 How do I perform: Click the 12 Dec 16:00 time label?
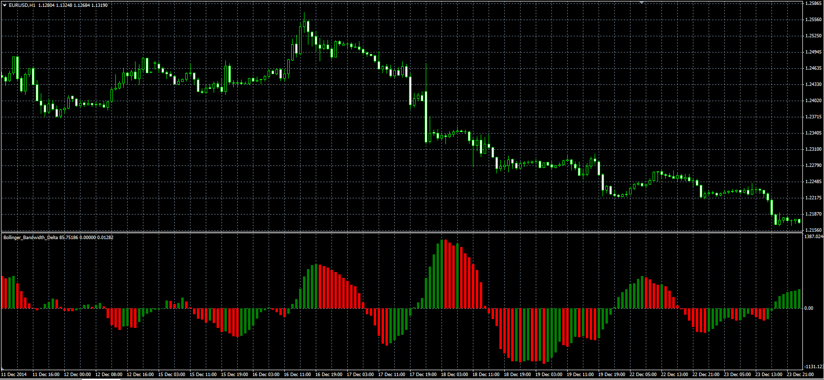pos(140,375)
